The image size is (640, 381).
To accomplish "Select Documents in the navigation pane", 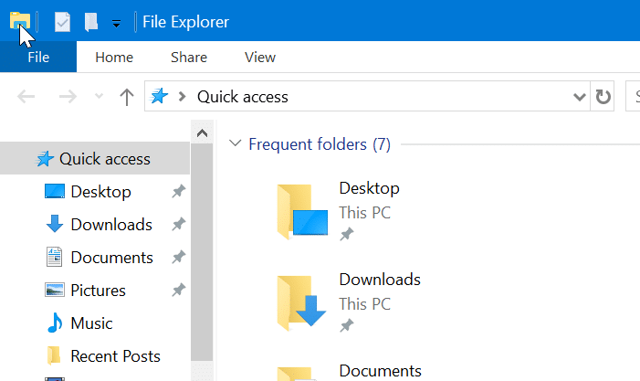I will (x=111, y=258).
